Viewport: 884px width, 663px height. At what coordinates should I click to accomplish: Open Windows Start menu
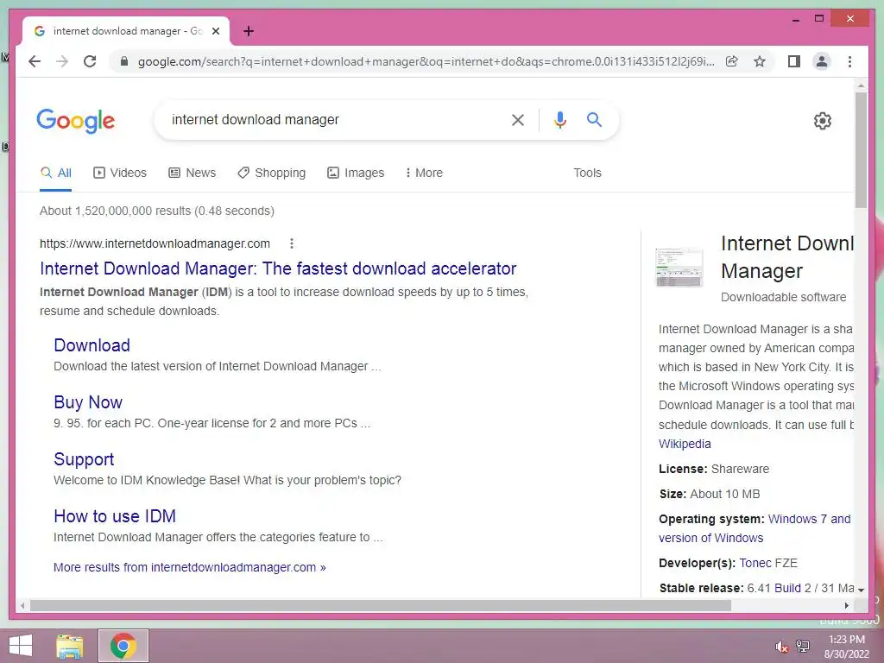[x=21, y=646]
